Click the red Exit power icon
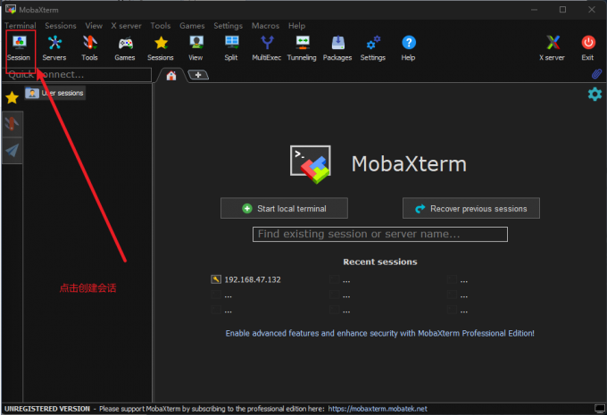607x415 pixels. click(x=588, y=48)
